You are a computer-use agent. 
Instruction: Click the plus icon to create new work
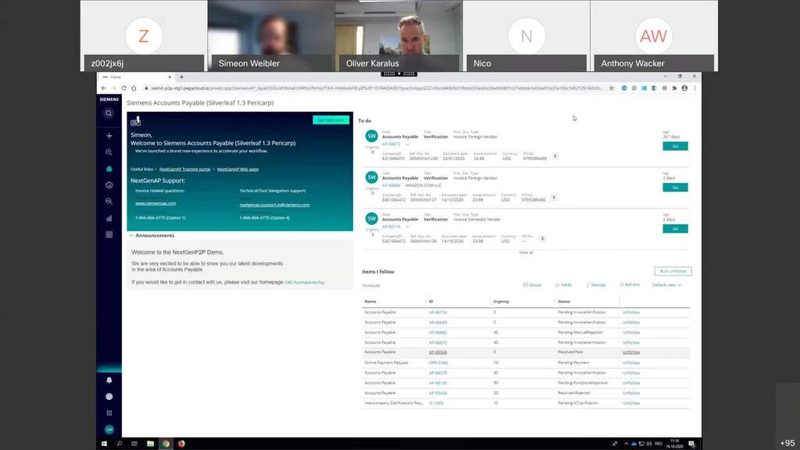click(109, 137)
